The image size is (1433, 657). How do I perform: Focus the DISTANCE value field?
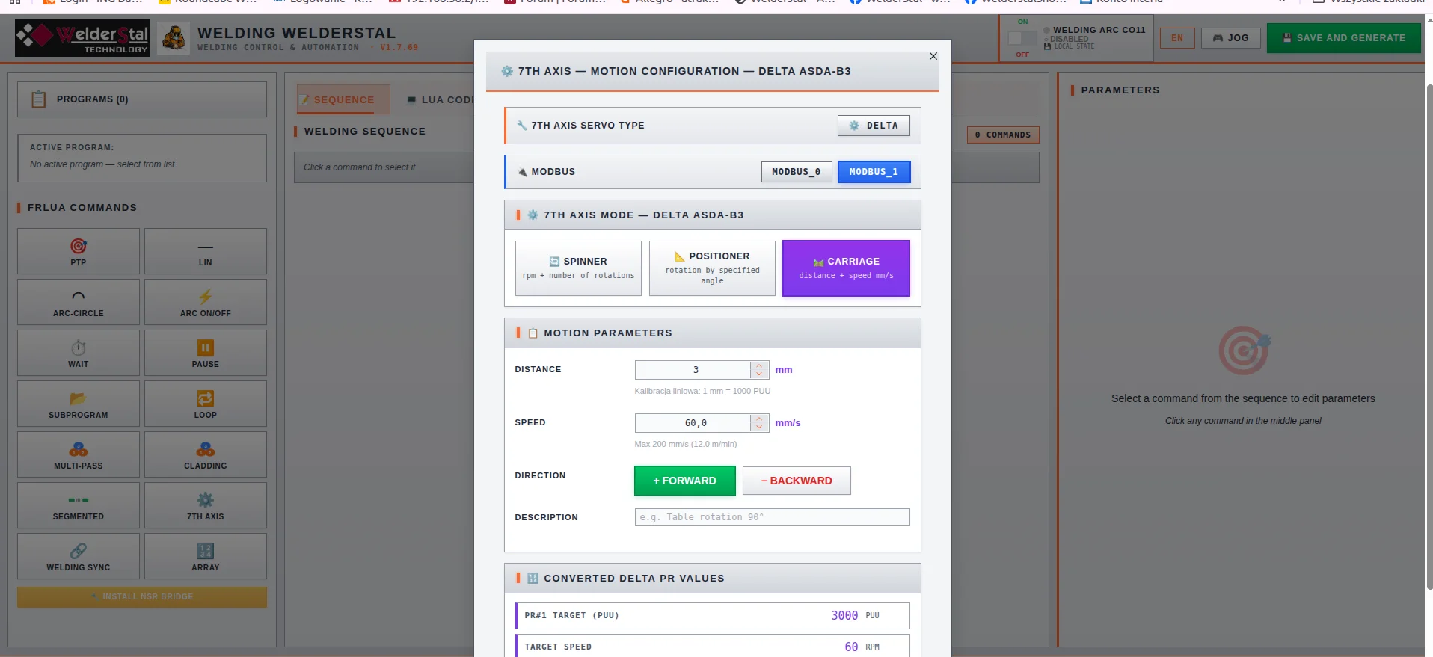(x=693, y=370)
